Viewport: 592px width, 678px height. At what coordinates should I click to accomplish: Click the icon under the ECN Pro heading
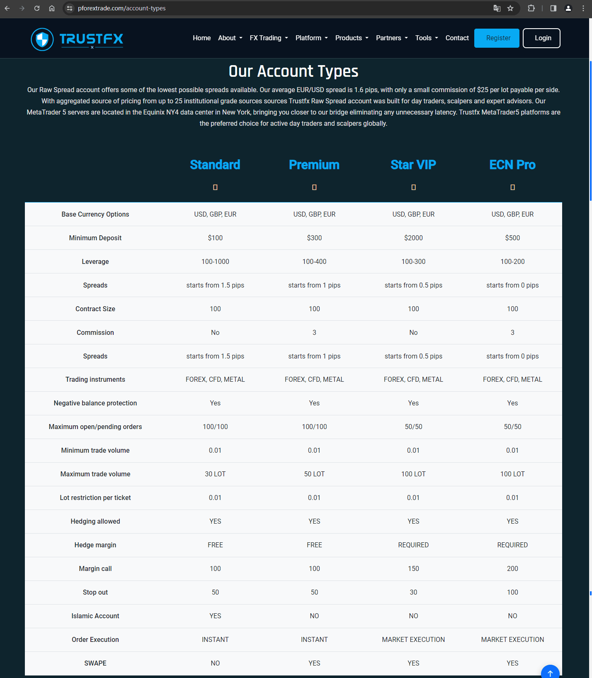[512, 187]
